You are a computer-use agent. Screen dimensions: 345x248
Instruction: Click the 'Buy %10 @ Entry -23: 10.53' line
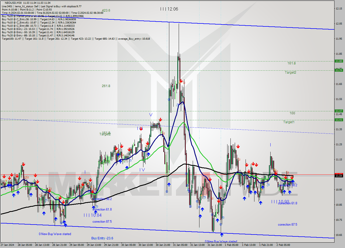pyautogui.click(x=38, y=29)
